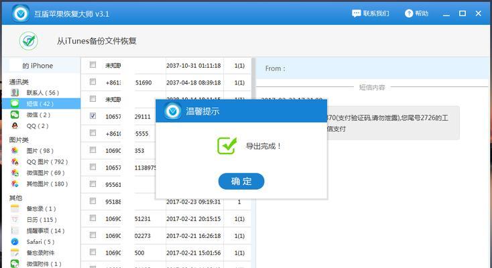Click date 2037-04-18 08:39:18
The image size is (492, 268).
coord(193,82)
